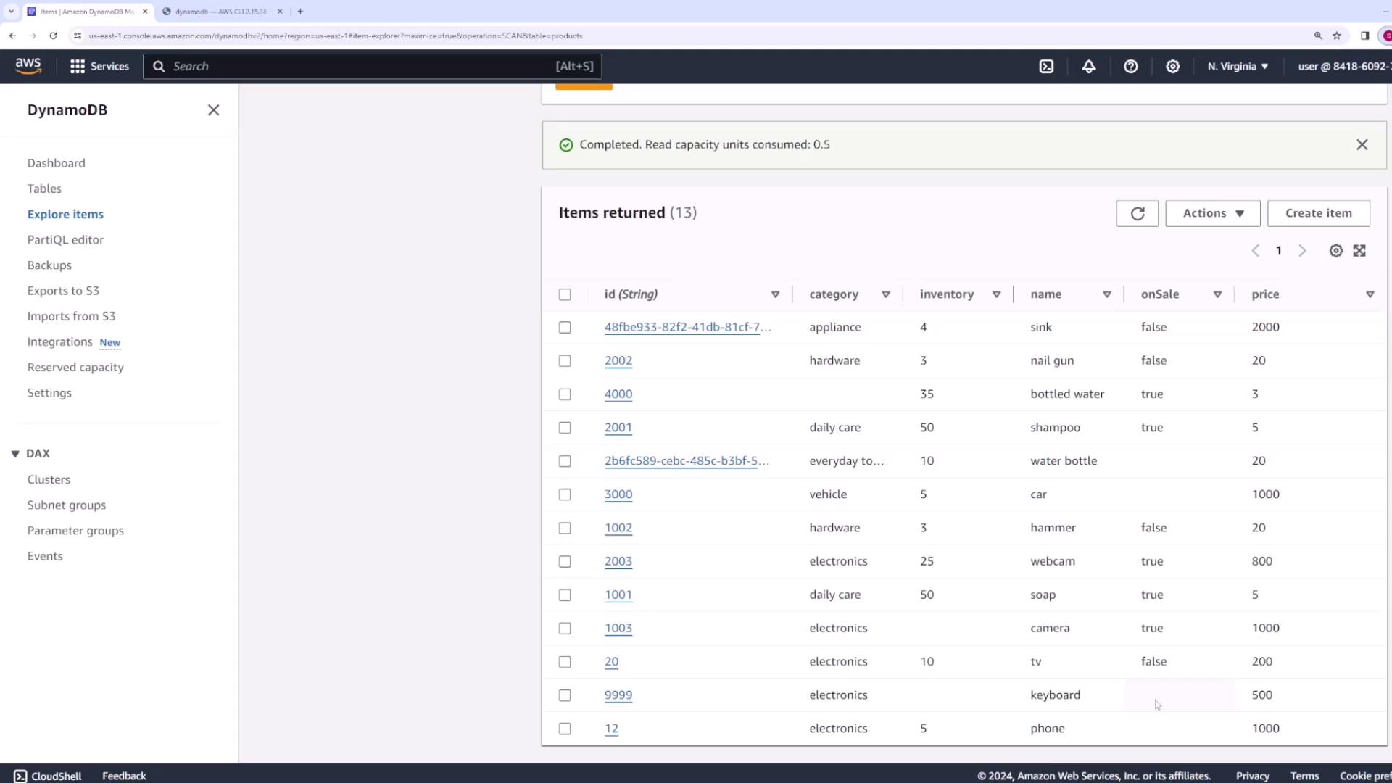Open item with id 4000
1392x783 pixels.
point(618,394)
